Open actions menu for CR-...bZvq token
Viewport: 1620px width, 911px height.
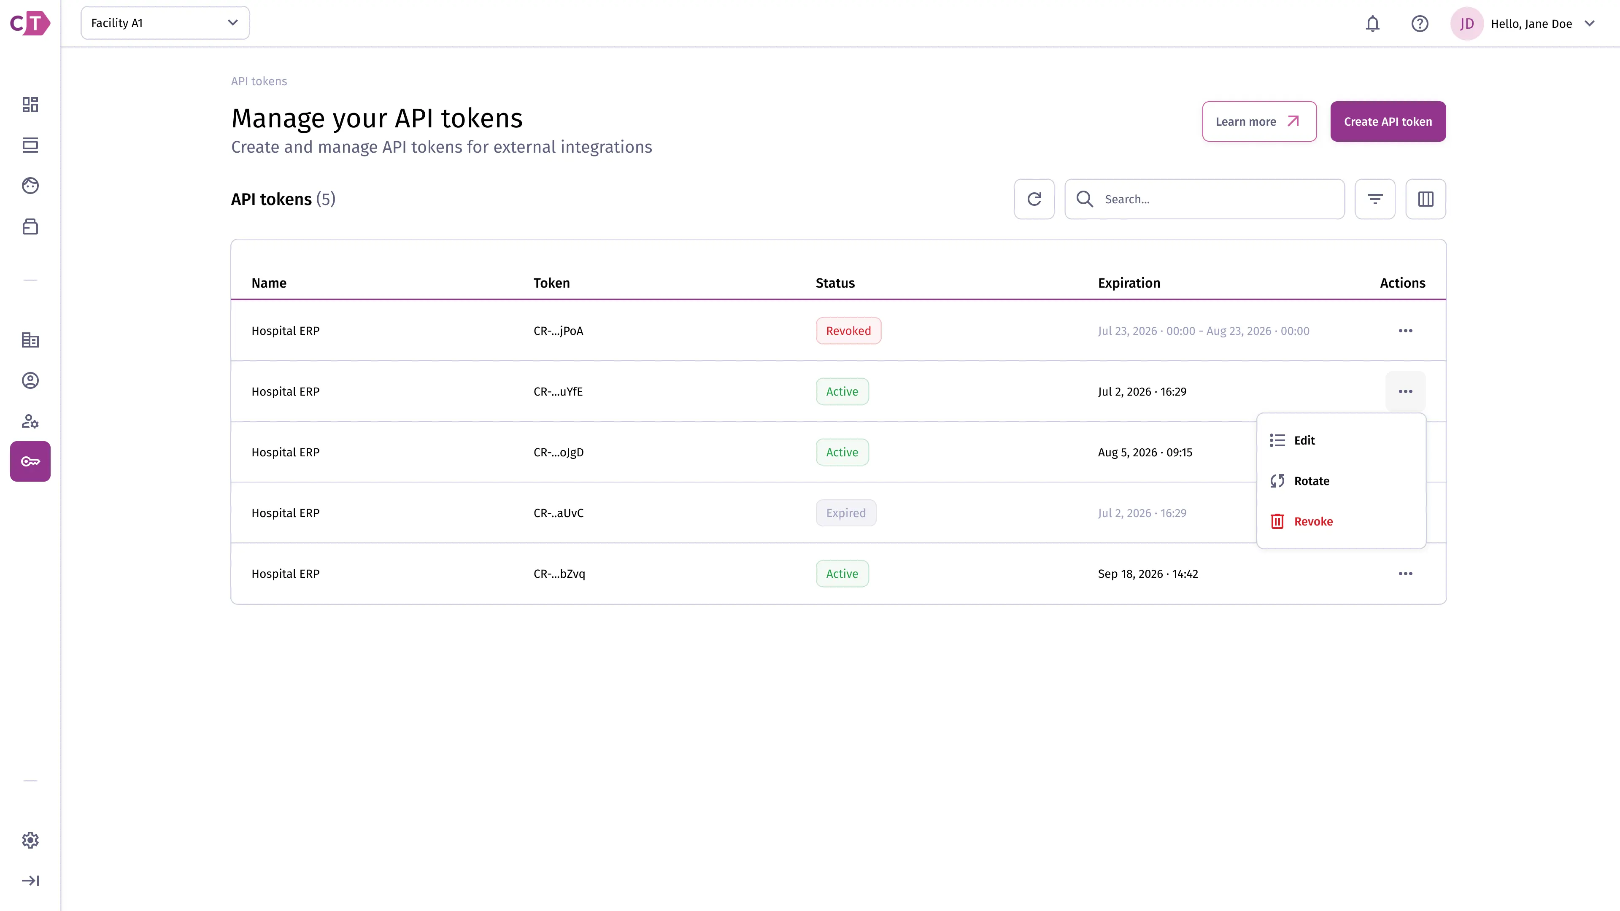(1406, 574)
